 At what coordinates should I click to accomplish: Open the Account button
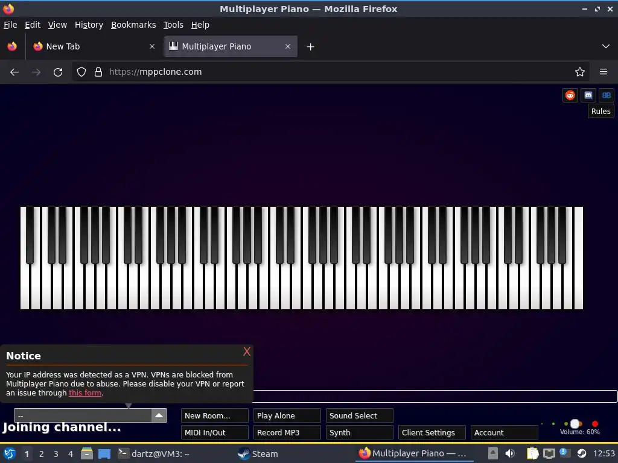[x=505, y=433]
